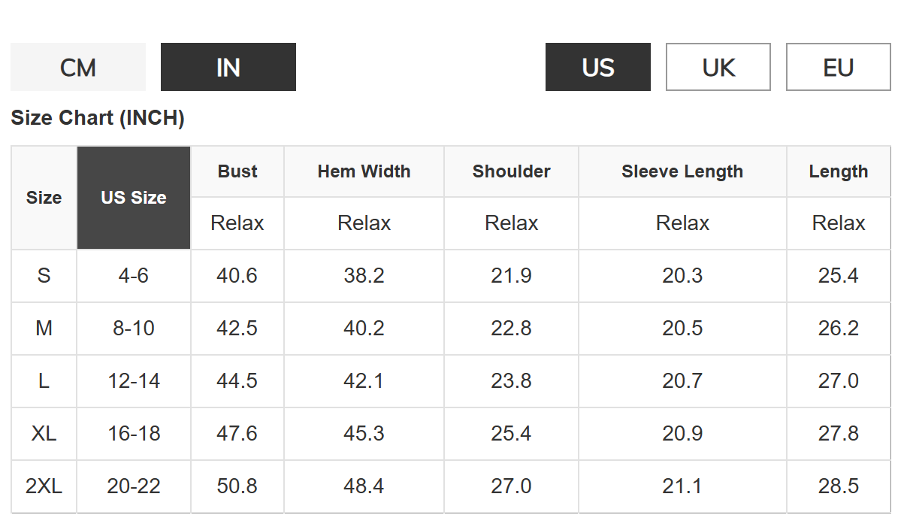Screen dimensions: 907x521
Task: Select the XL size row label
Action: 44,434
